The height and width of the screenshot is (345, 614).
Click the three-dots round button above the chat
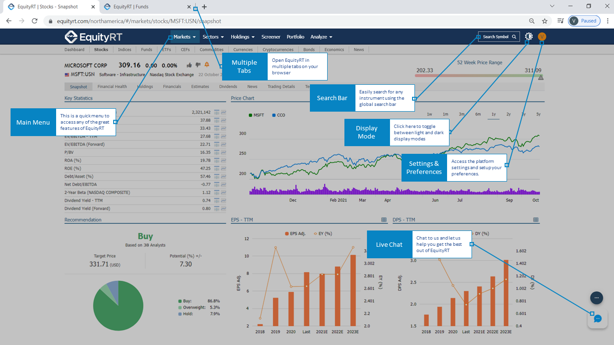[596, 298]
